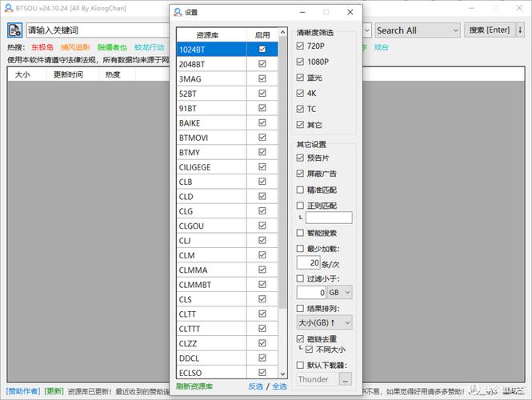Click the filter size value field
This screenshot has width=532, height=400.
[311, 293]
